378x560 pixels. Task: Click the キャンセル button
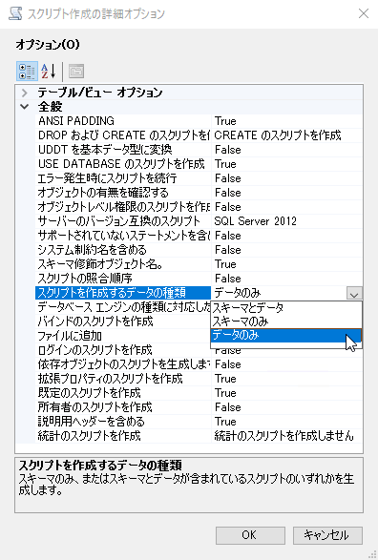(327, 535)
